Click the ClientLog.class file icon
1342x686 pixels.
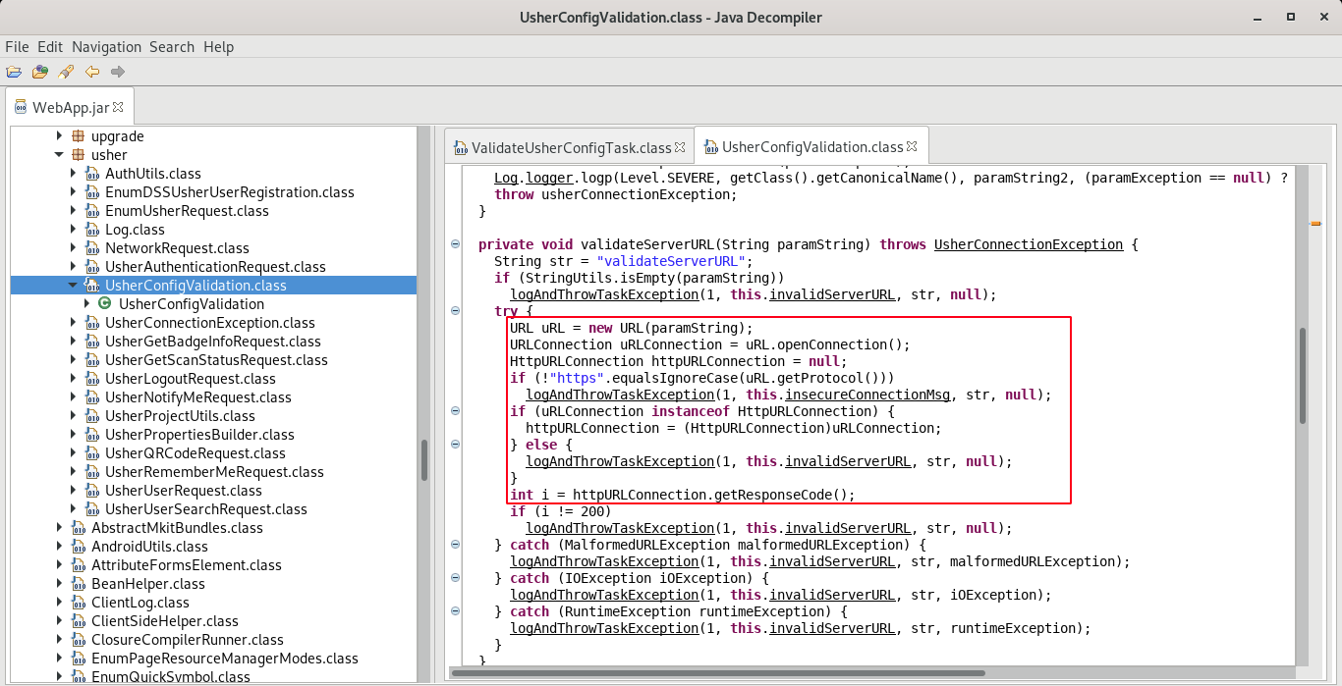point(79,603)
